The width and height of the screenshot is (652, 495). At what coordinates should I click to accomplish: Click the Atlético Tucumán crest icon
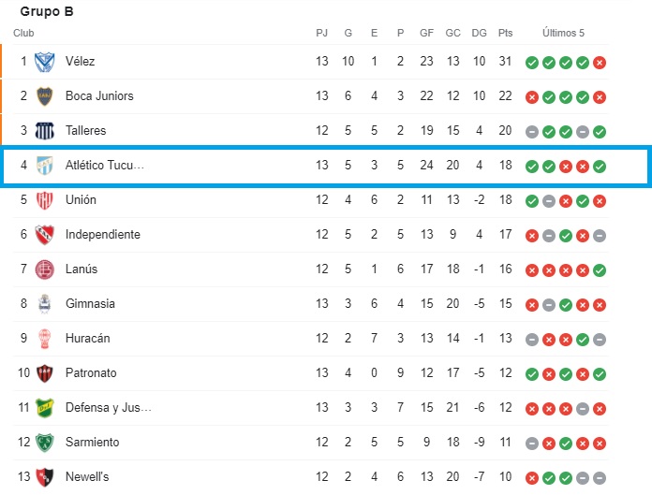coord(44,166)
